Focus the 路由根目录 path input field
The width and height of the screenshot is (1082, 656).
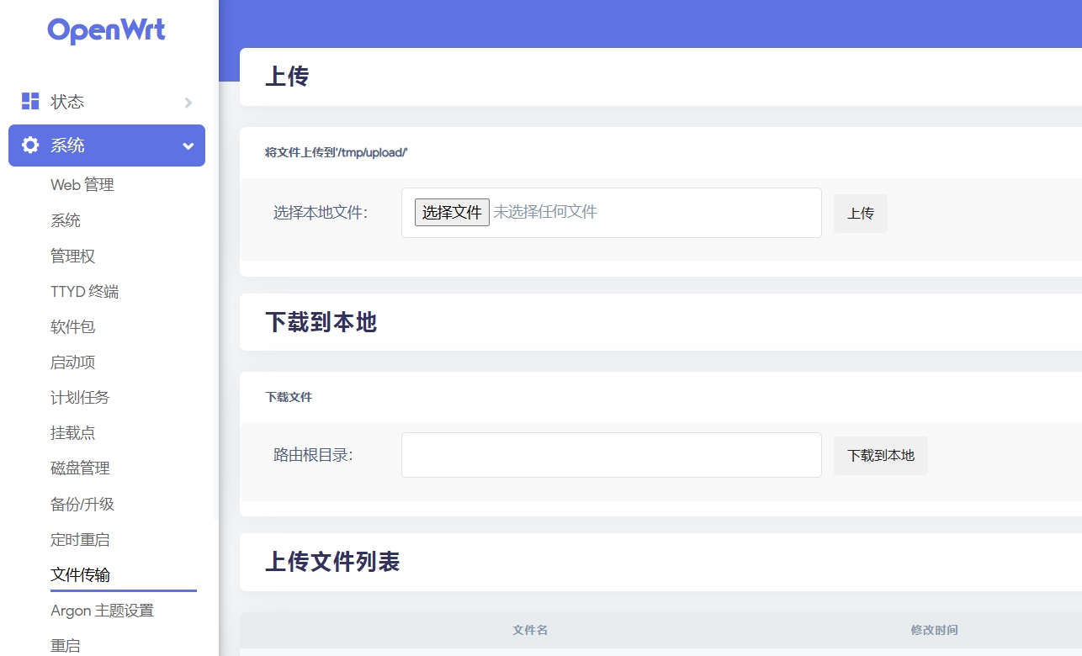coord(611,455)
